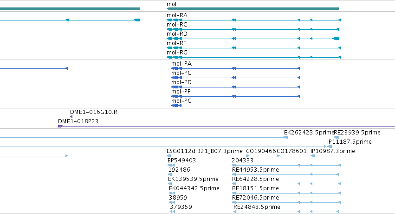
Task: Select the 204333 alignment line
Action: coord(286,165)
